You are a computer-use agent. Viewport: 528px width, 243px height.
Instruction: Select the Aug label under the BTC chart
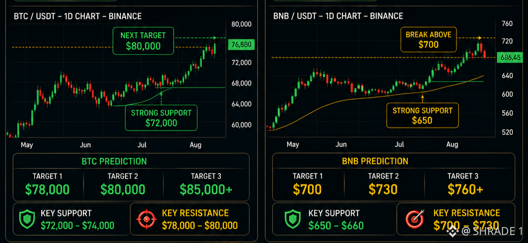click(x=195, y=145)
